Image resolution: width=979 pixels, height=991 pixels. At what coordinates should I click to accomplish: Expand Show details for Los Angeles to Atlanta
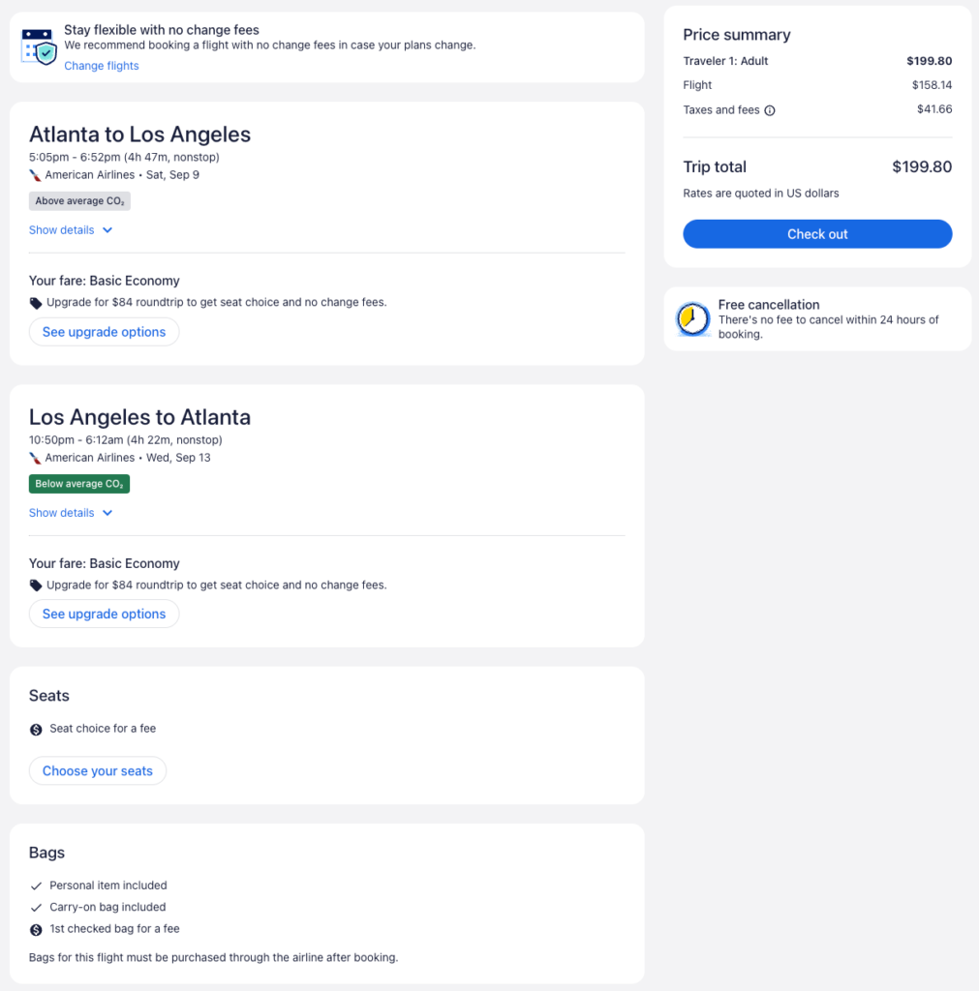click(71, 513)
